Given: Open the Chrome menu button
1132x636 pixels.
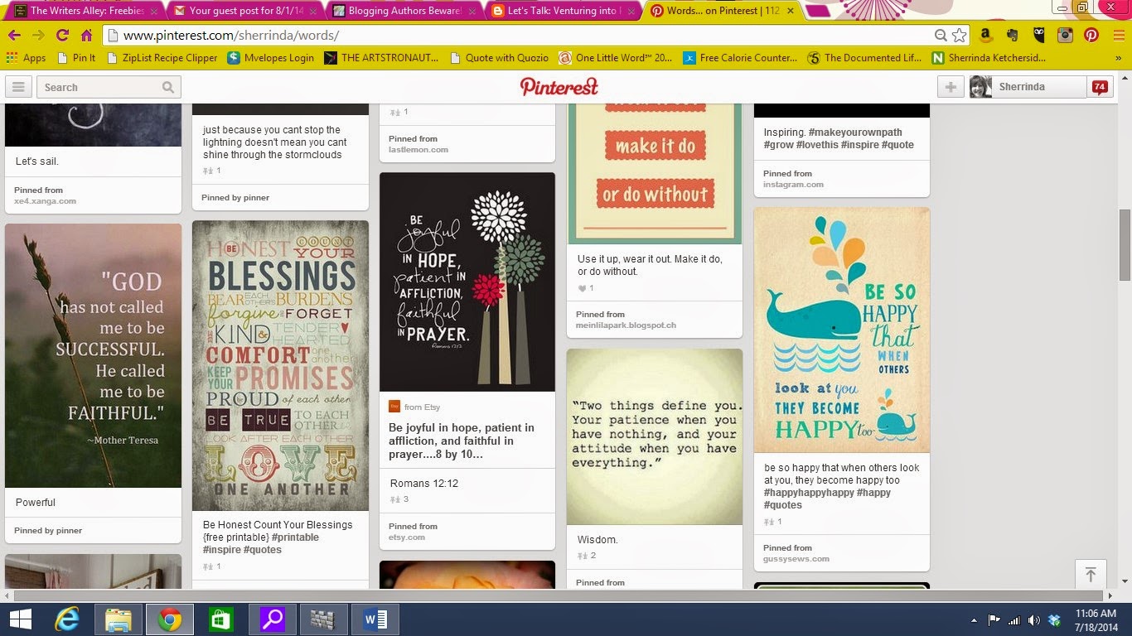Looking at the screenshot, I should 1117,36.
